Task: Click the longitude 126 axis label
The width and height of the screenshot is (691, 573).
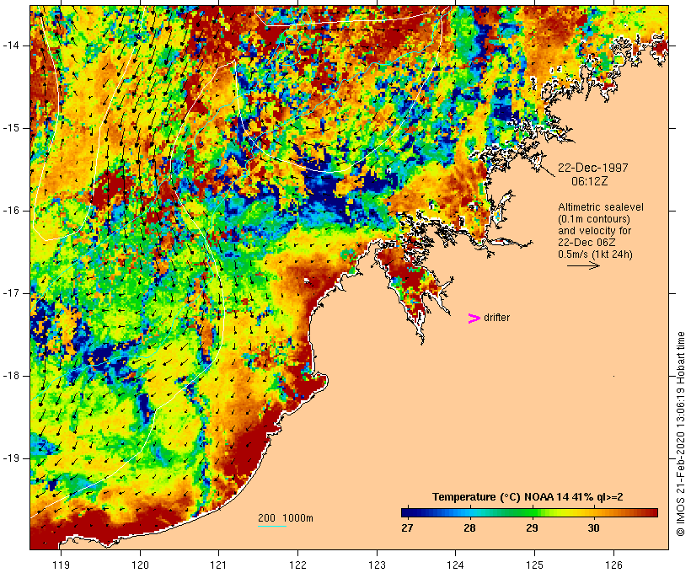Action: 613,564
